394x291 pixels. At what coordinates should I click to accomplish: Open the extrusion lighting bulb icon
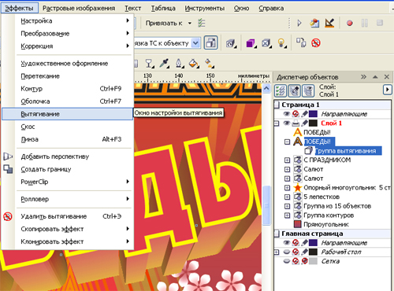281,43
